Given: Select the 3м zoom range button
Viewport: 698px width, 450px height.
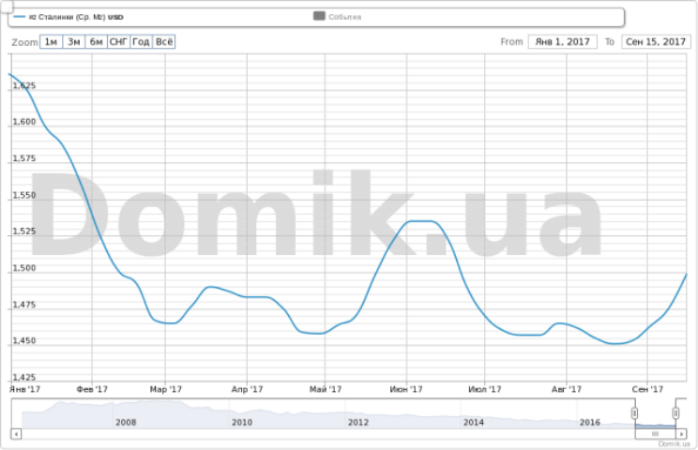Looking at the screenshot, I should (73, 42).
